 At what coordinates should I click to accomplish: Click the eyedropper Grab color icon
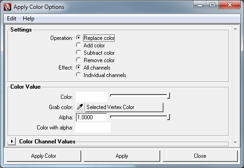pyautogui.click(x=80, y=107)
